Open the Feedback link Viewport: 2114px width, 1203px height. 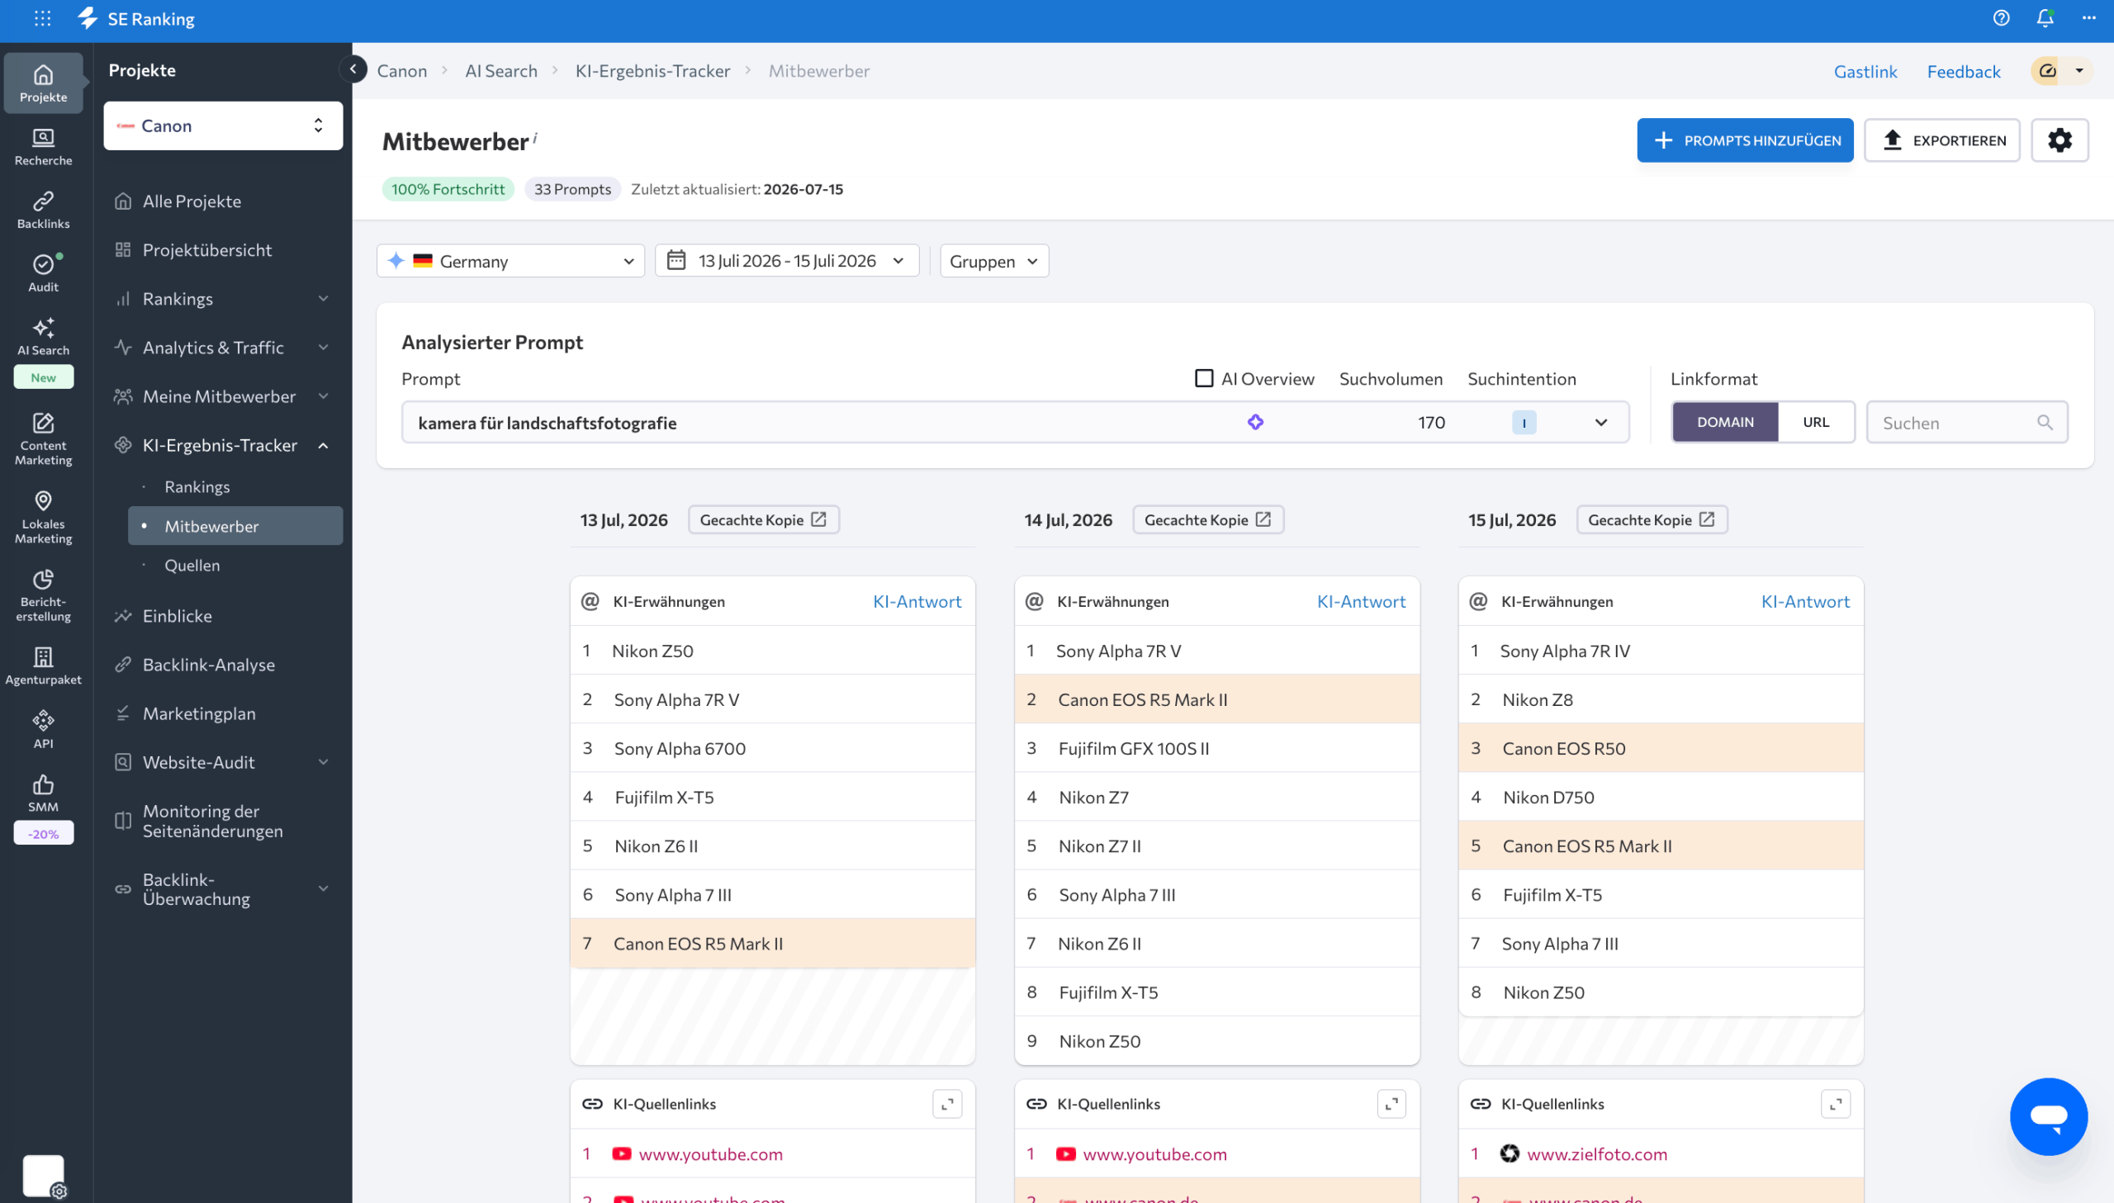tap(1964, 71)
